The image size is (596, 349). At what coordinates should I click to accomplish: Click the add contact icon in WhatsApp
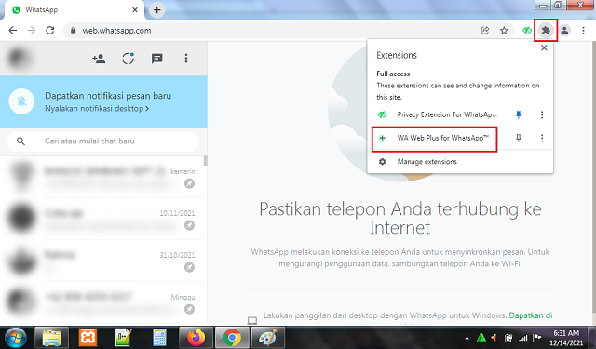[x=99, y=59]
